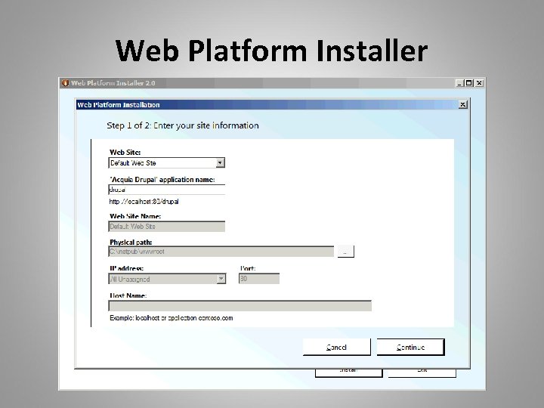Click the Physical path text field
This screenshot has width=544, height=408.
221,252
